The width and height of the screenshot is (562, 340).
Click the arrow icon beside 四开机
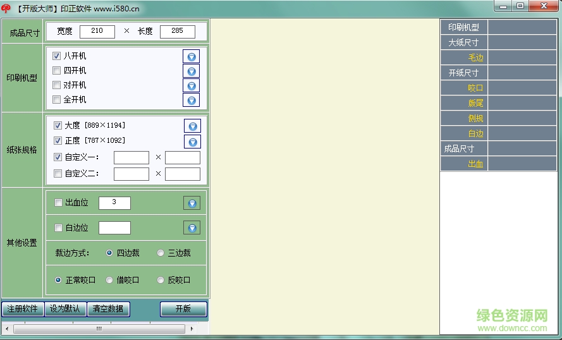click(191, 71)
